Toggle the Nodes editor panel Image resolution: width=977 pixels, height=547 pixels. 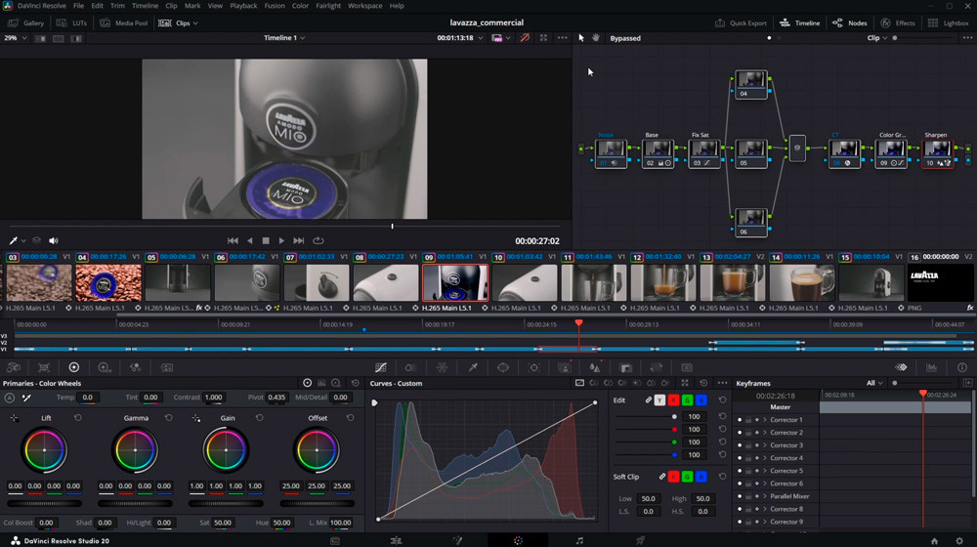850,23
